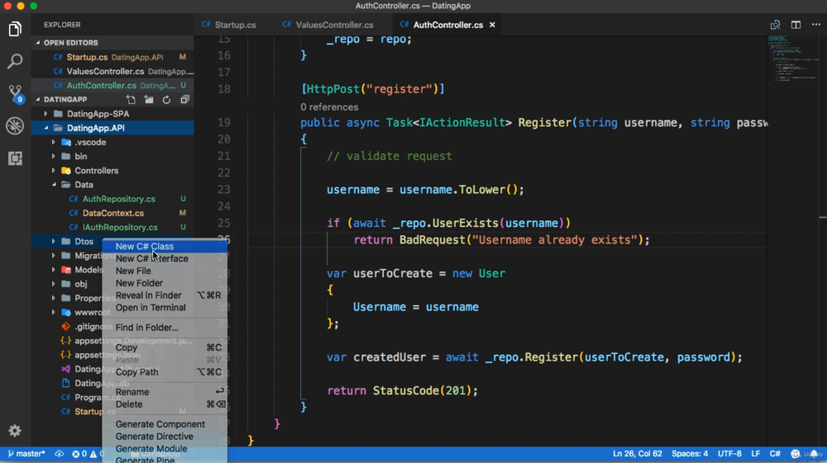Split the editor with the split icon
The height and width of the screenshot is (463, 827).
point(796,25)
